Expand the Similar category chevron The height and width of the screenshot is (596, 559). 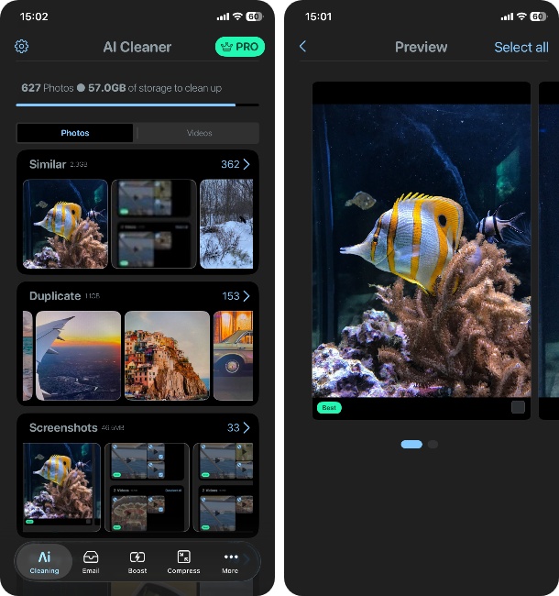247,164
